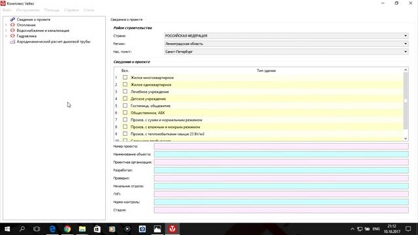Open the Справка menu
418x235 pixels.
point(71,10)
